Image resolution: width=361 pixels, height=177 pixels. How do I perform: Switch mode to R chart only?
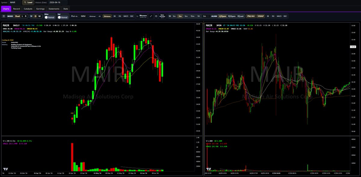point(26,16)
